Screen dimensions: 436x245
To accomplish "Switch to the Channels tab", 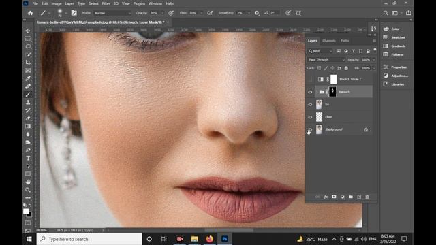I will (329, 41).
